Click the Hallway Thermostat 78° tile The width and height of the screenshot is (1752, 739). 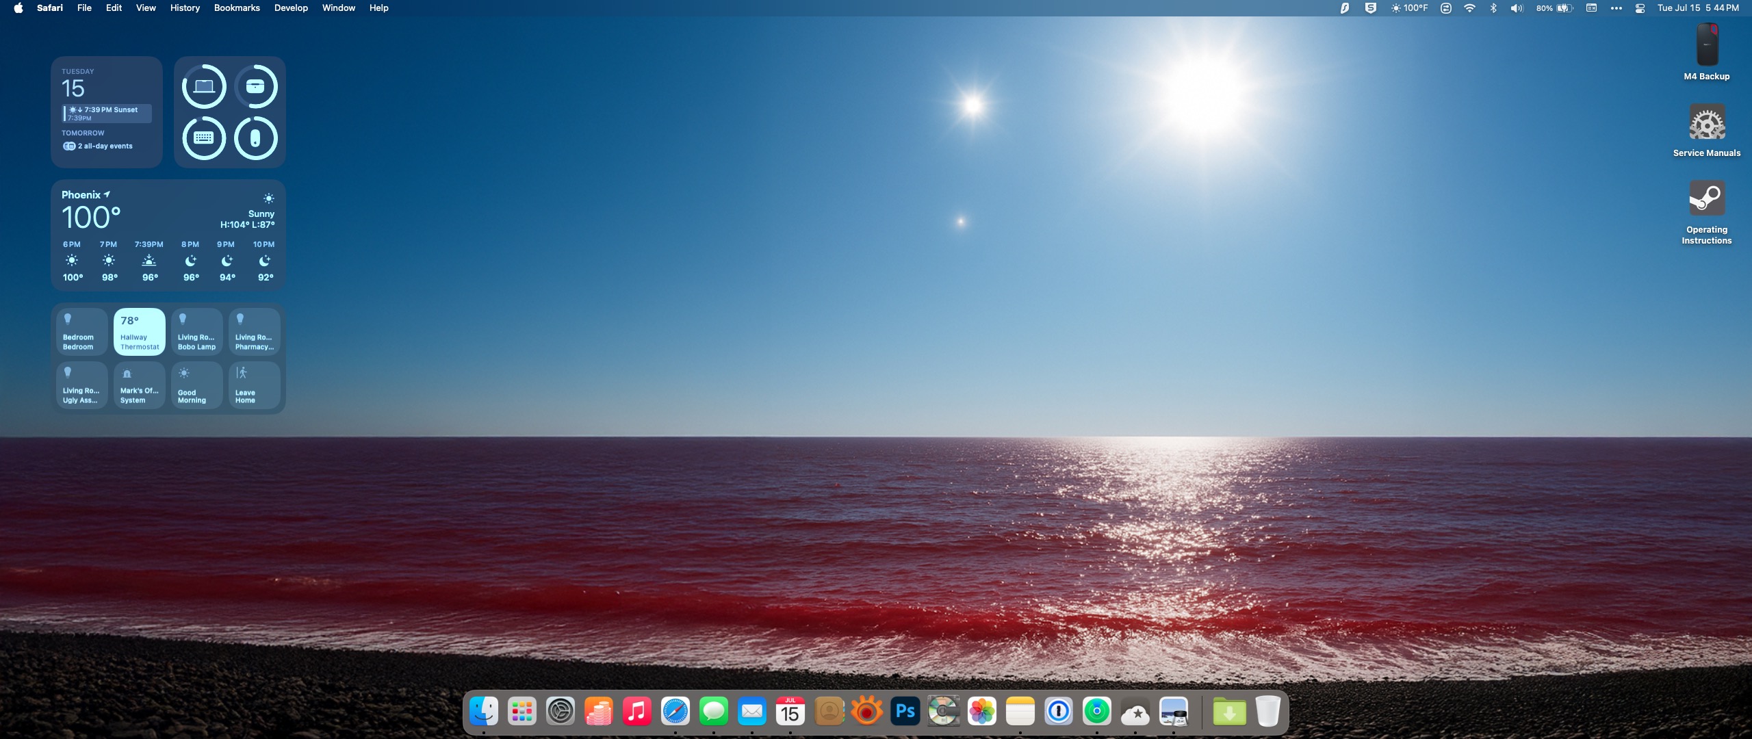coord(139,332)
